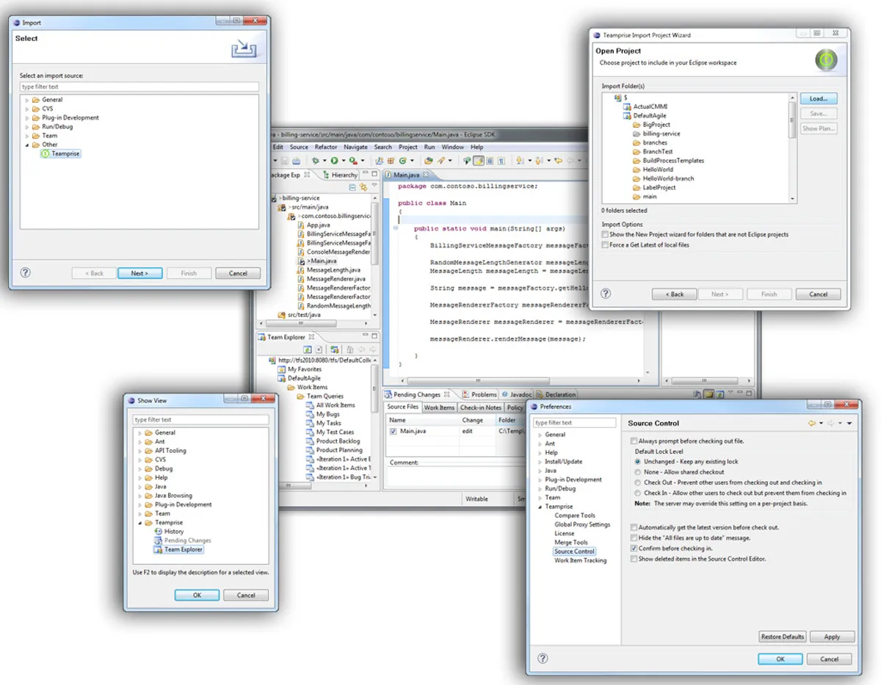Select Check Out lock level radio option
This screenshot has width=881, height=685.
coord(637,482)
